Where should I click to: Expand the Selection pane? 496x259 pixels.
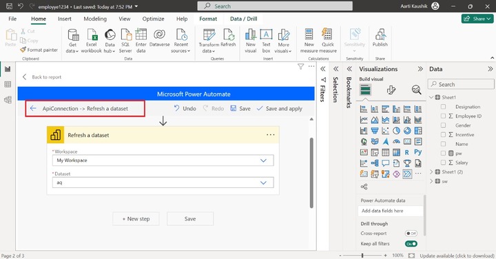[335, 69]
